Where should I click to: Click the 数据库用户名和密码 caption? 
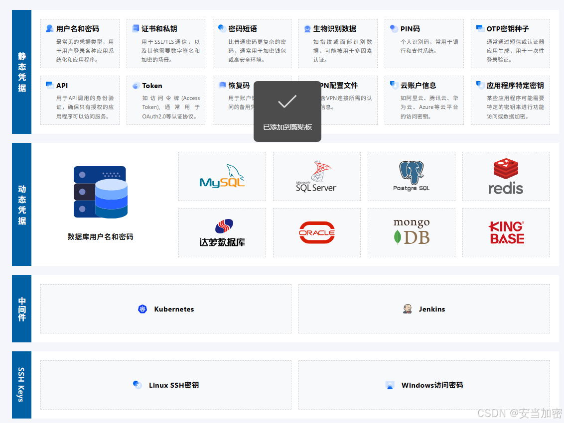[100, 237]
